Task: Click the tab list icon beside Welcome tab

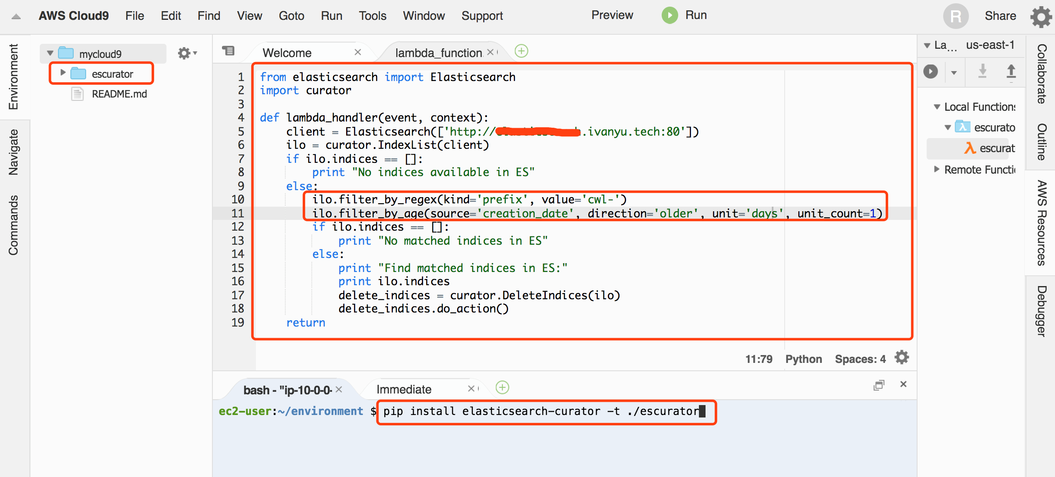Action: (x=228, y=51)
